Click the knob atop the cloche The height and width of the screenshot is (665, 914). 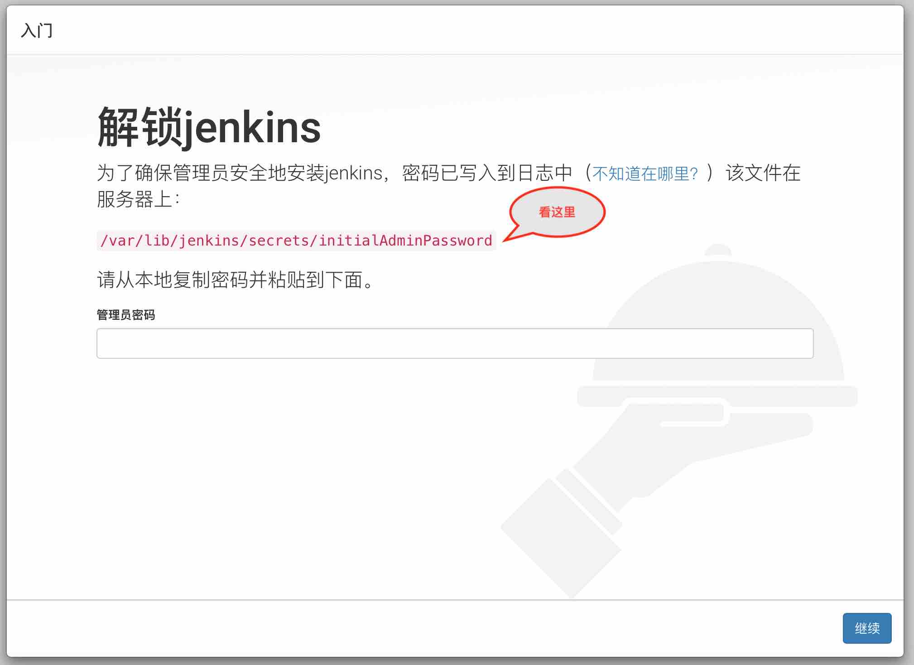coord(718,250)
